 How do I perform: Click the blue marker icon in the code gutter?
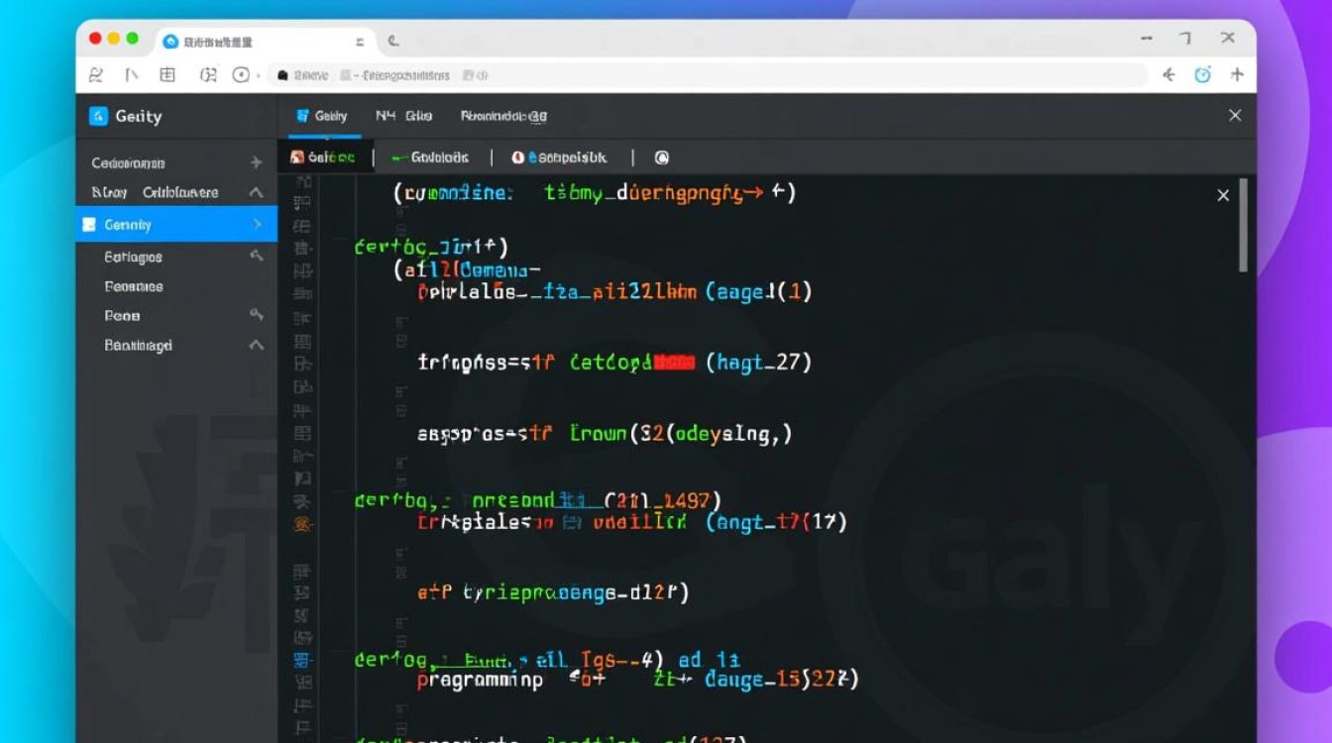302,660
